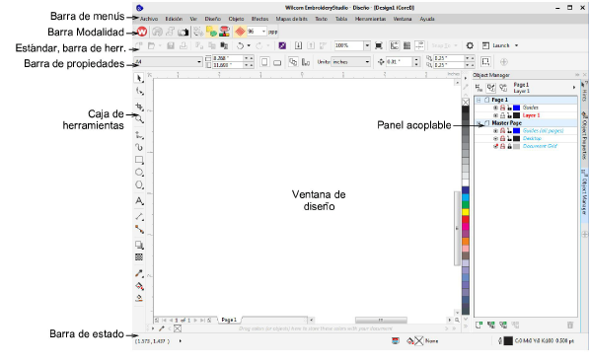The height and width of the screenshot is (363, 589).
Task: Toggle visibility eye of Layer 1
Action: pos(495,115)
